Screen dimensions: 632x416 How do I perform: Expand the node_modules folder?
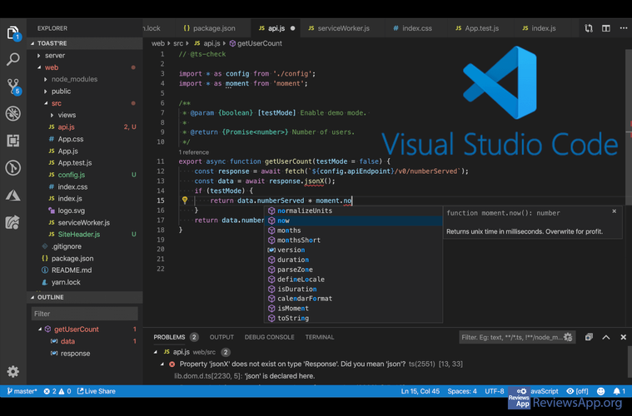pyautogui.click(x=74, y=79)
